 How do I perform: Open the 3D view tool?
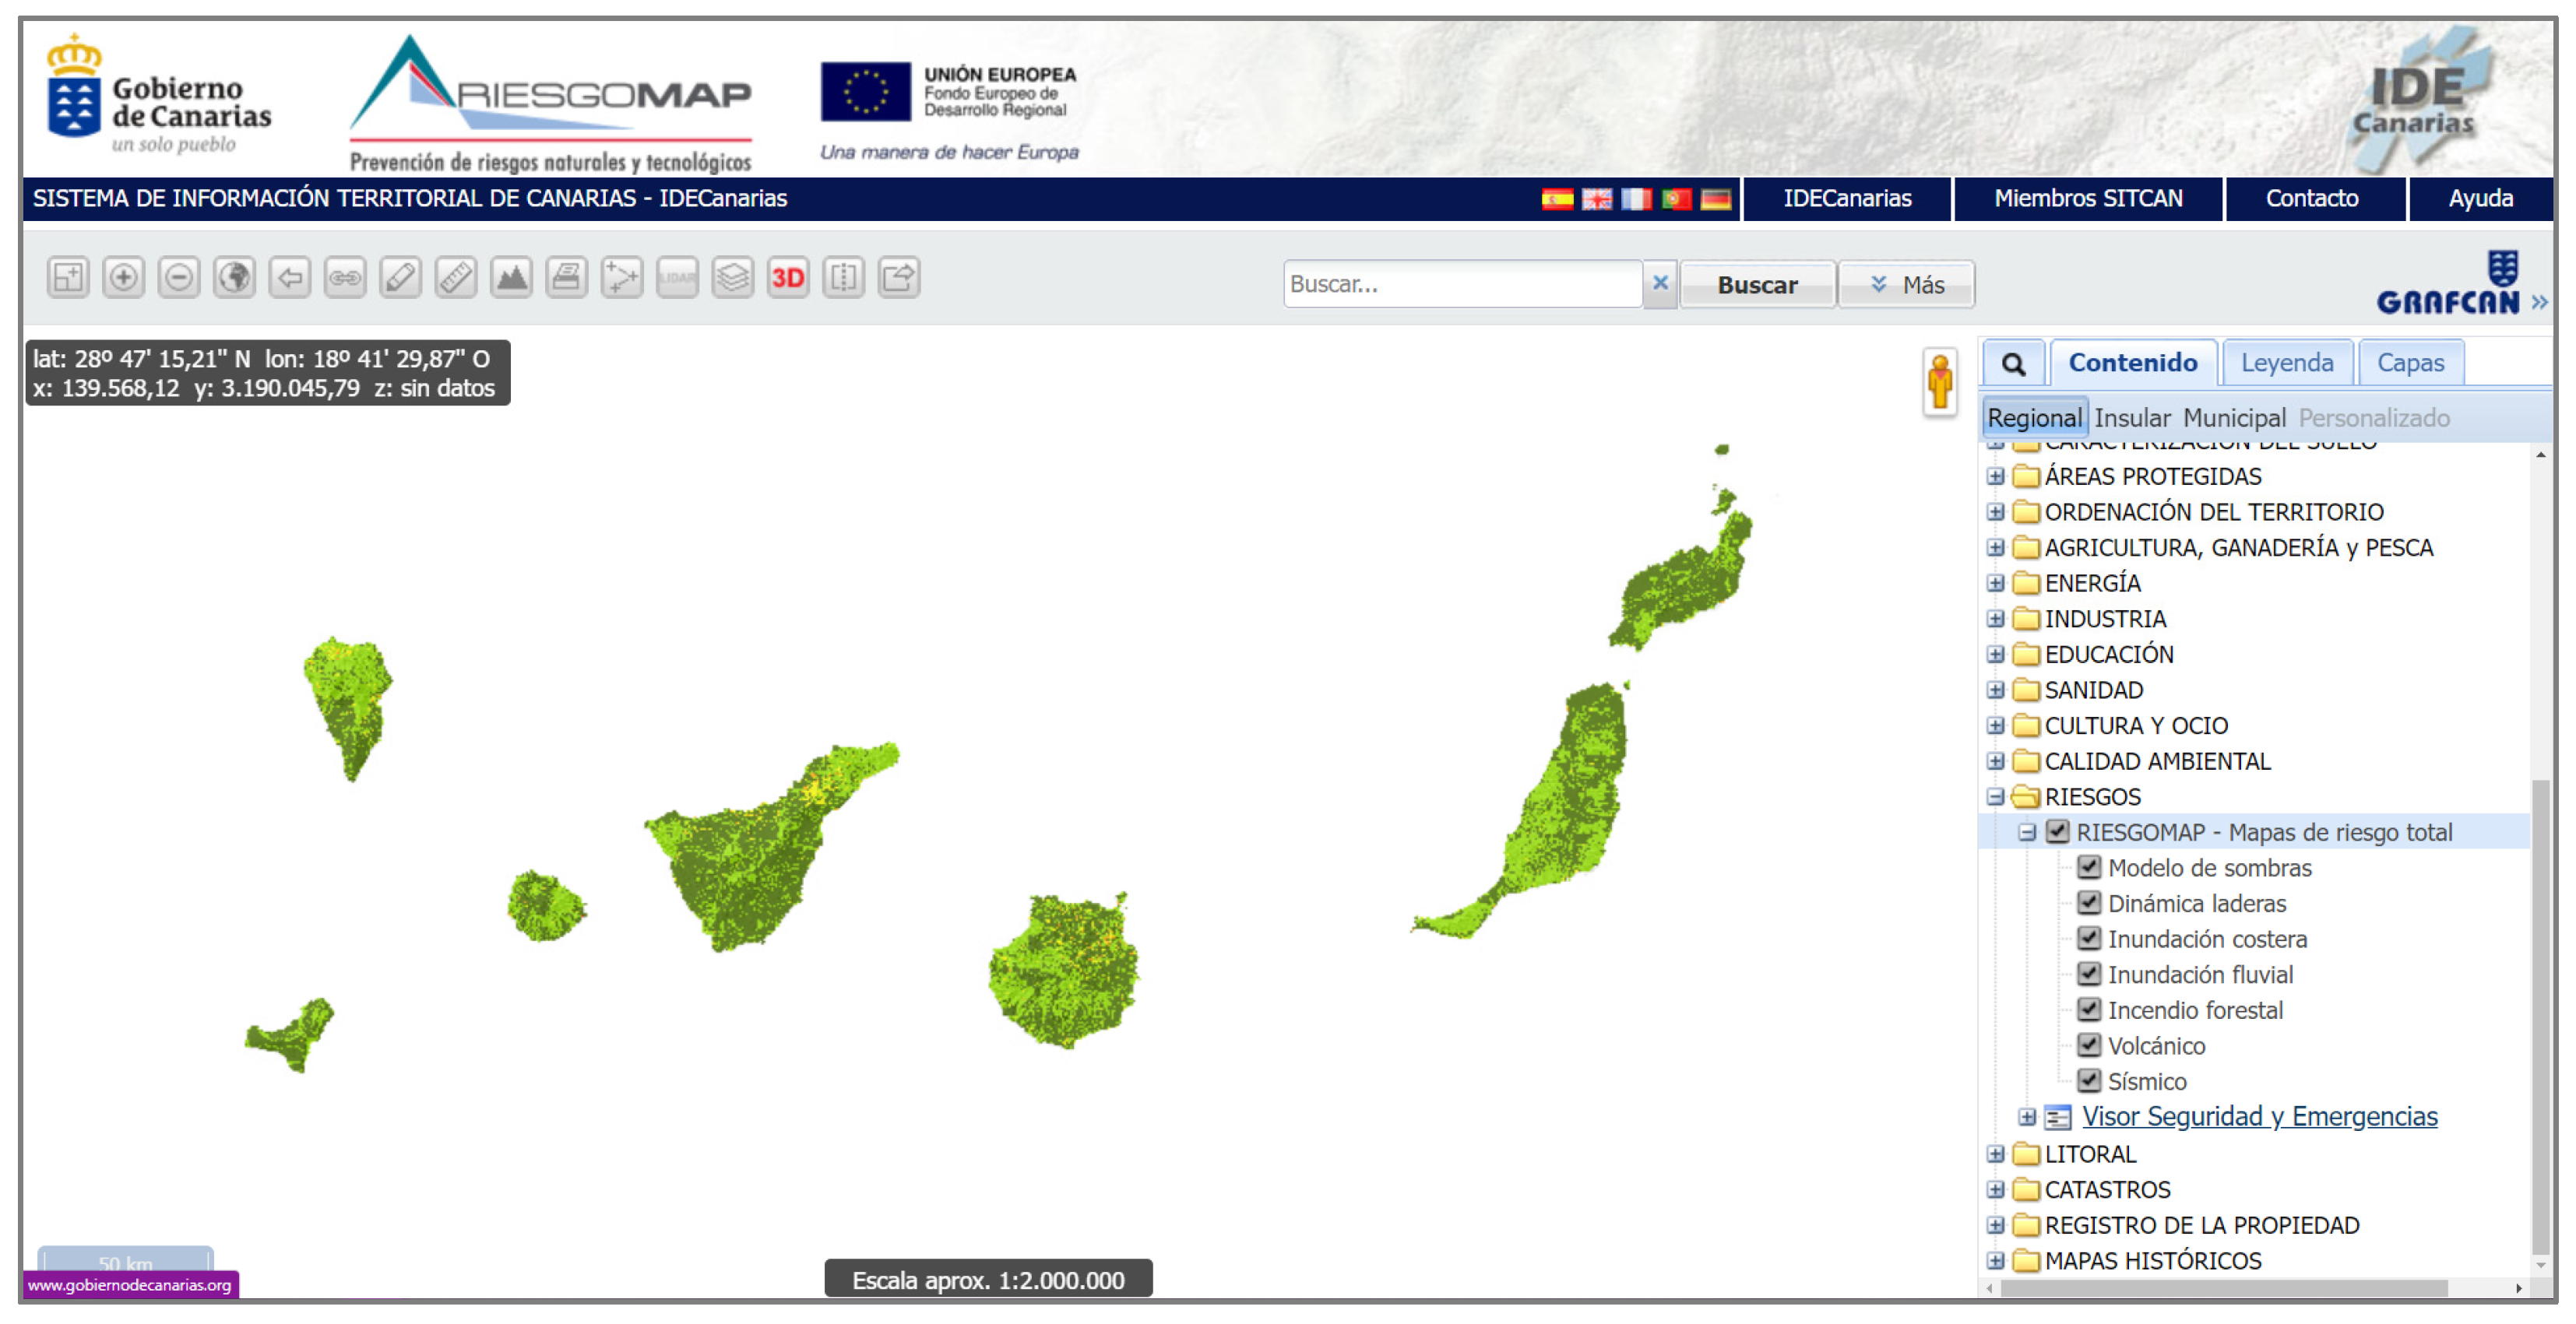[x=788, y=277]
